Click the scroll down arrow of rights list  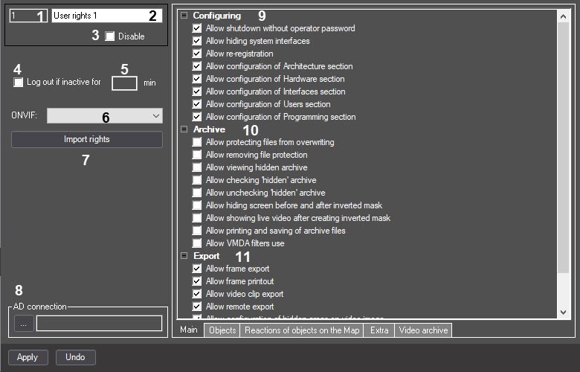[x=563, y=312]
